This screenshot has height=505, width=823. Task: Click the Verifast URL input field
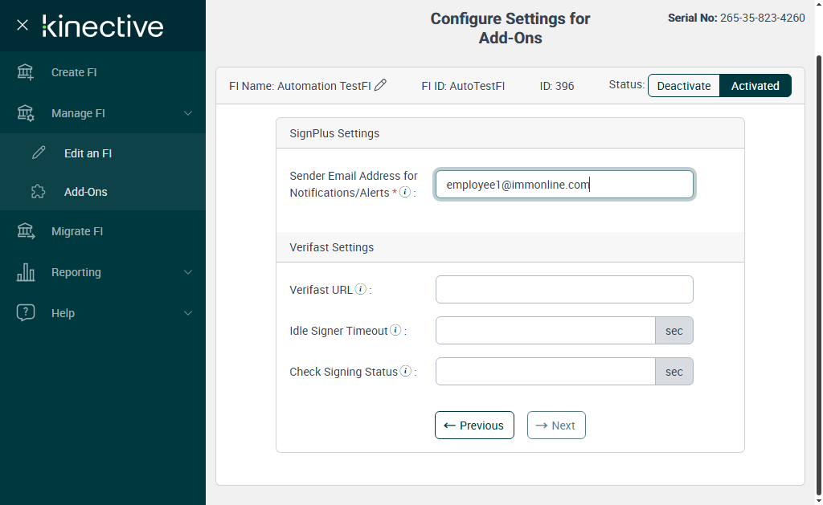(564, 290)
